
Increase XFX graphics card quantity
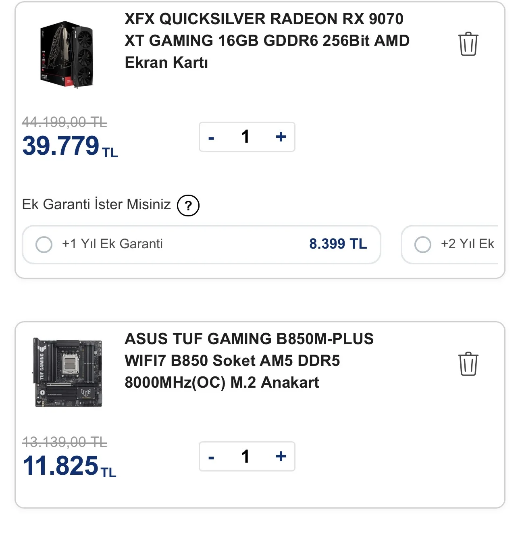(x=281, y=137)
